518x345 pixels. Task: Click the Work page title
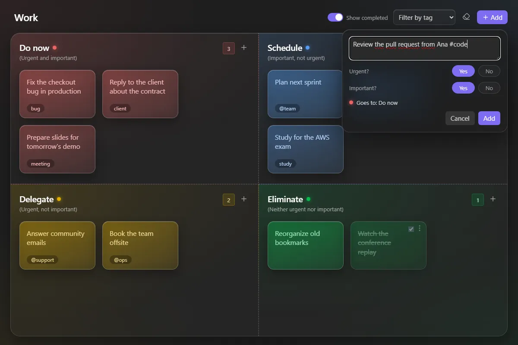[26, 18]
